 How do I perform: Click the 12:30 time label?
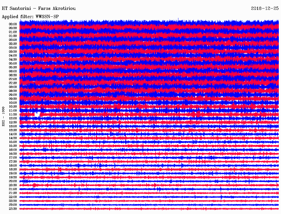(13, 122)
